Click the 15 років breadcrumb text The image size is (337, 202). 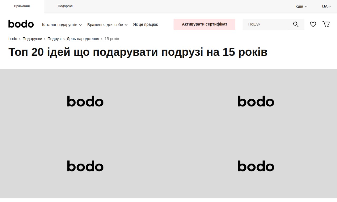pos(112,39)
